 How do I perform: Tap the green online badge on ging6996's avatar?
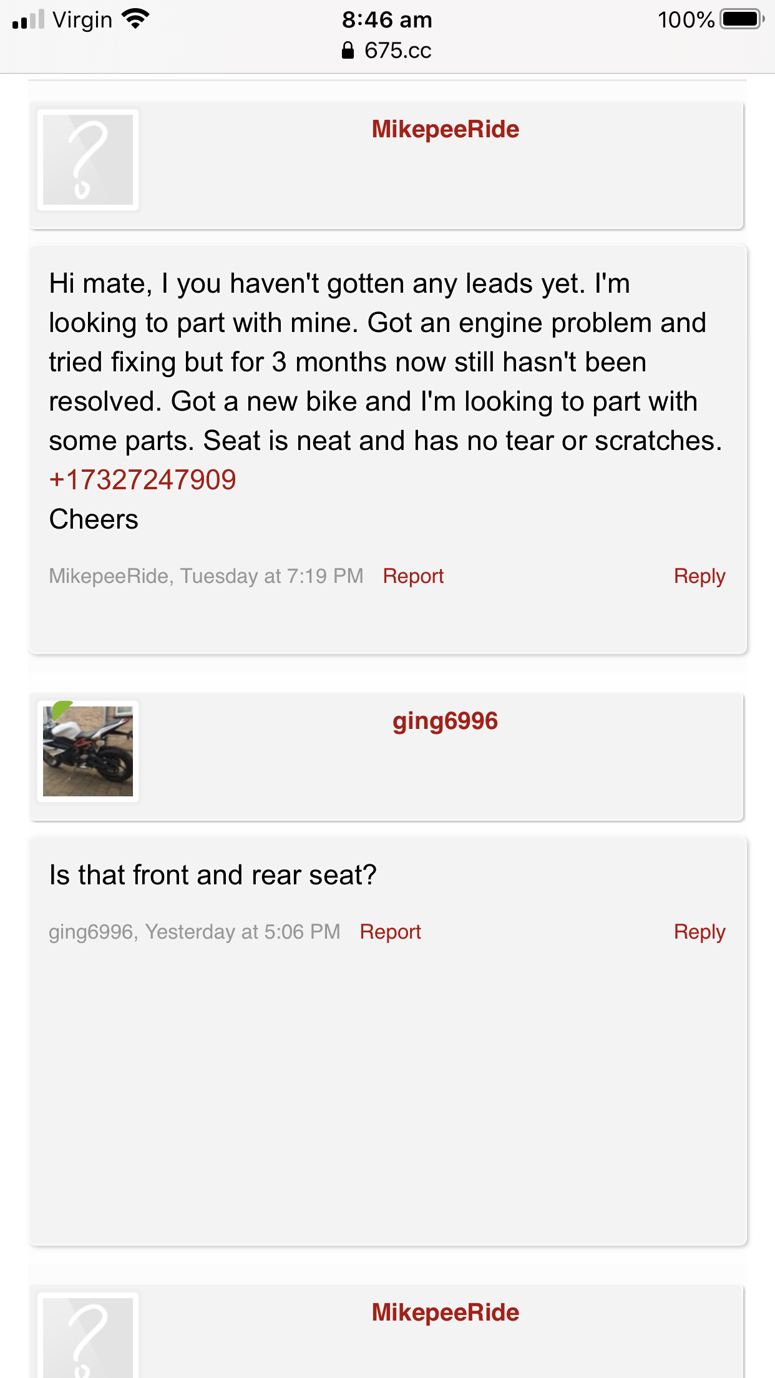point(60,709)
